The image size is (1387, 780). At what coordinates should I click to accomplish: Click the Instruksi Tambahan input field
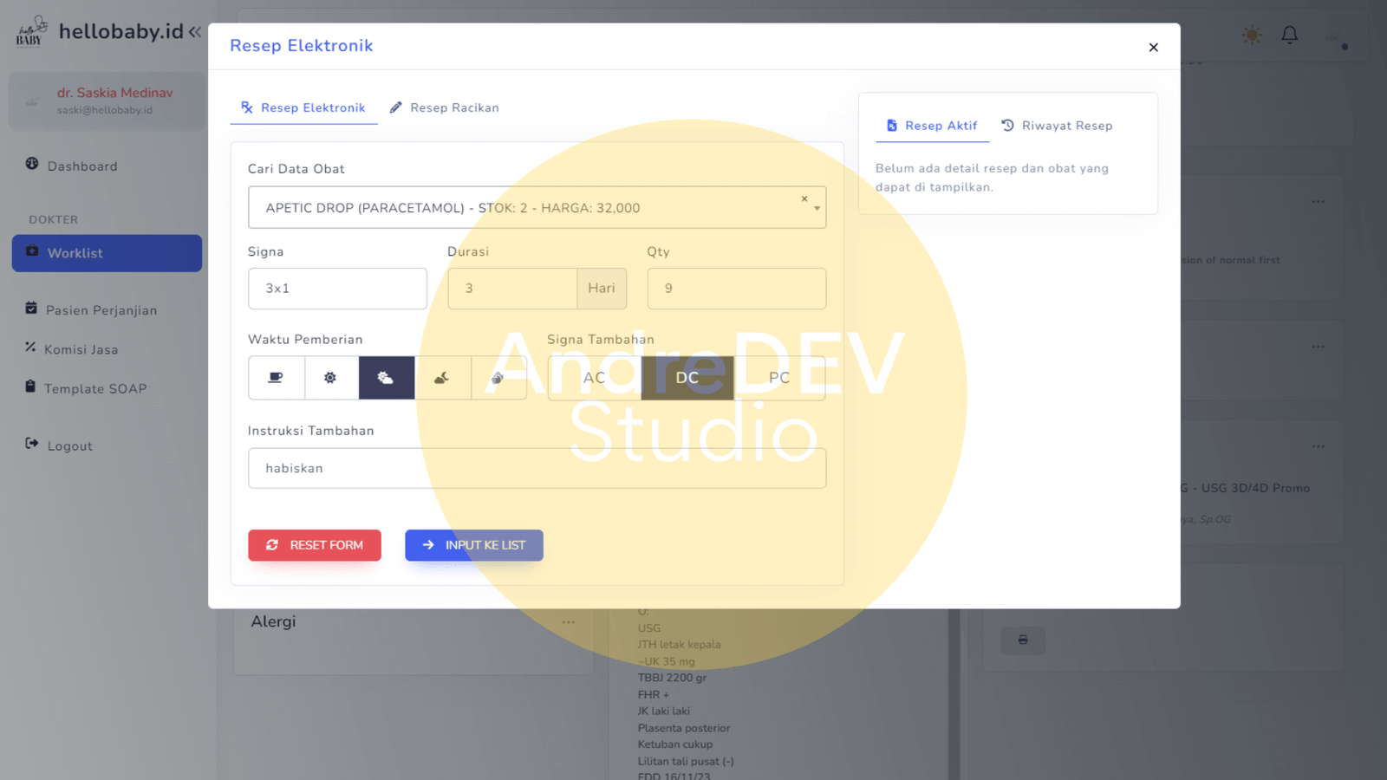click(537, 468)
